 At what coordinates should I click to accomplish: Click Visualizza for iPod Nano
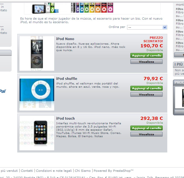(x=146, y=62)
